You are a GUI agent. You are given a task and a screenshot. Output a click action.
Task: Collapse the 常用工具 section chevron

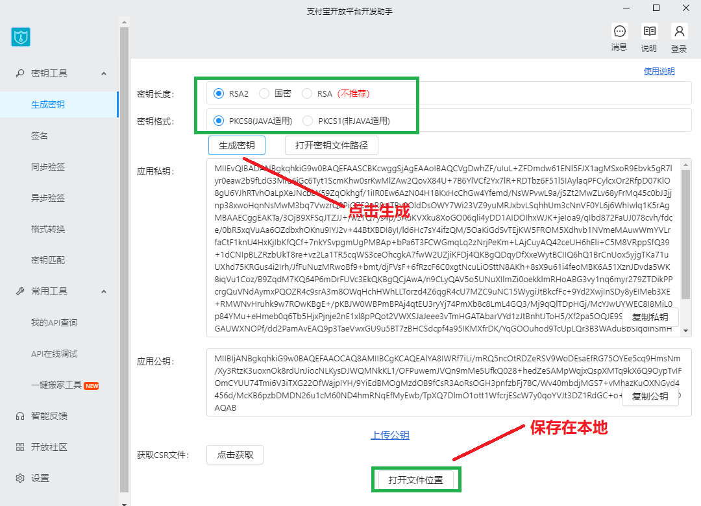104,291
